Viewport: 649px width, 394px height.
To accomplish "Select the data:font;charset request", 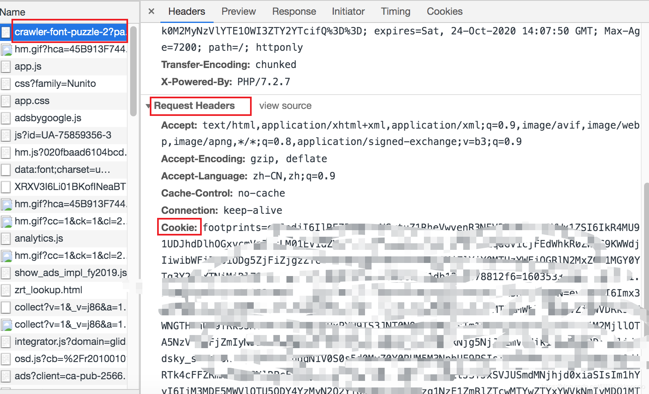I will pos(63,170).
